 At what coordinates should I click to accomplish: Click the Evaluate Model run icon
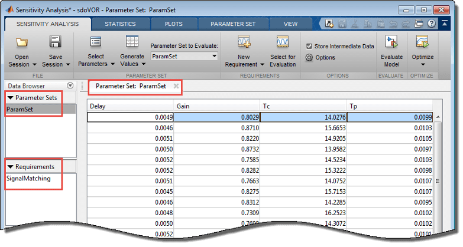(391, 42)
